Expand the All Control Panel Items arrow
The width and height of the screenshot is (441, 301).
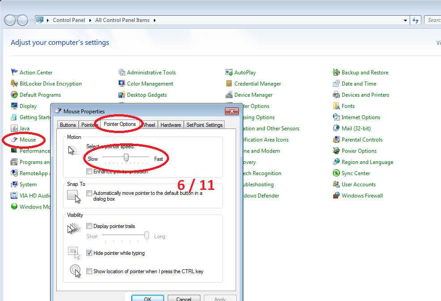pyautogui.click(x=155, y=20)
